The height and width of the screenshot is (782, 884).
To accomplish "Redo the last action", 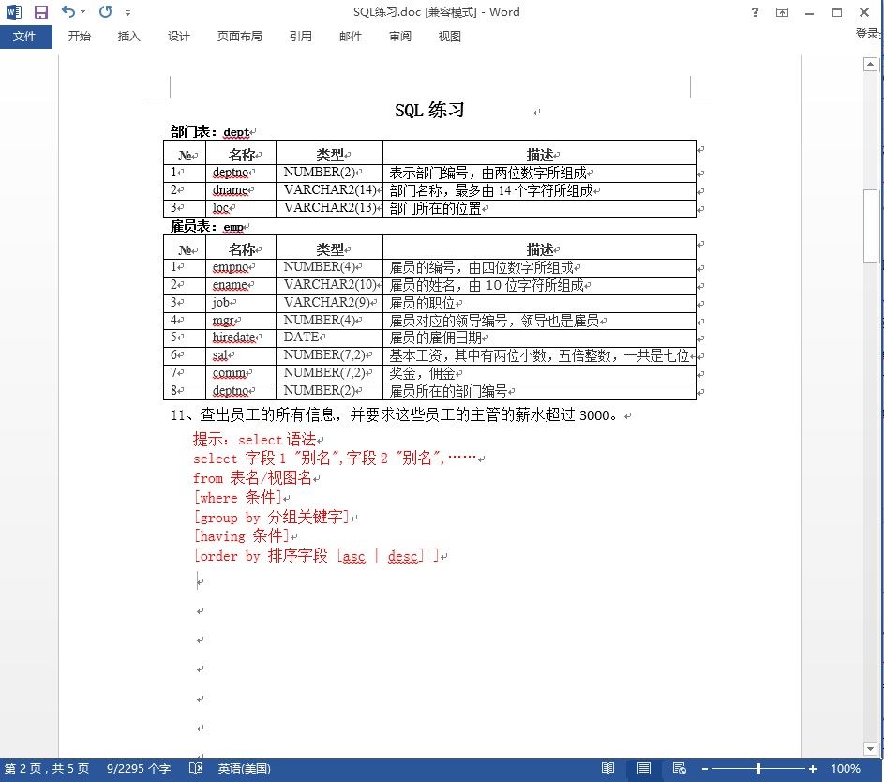I will tap(105, 11).
